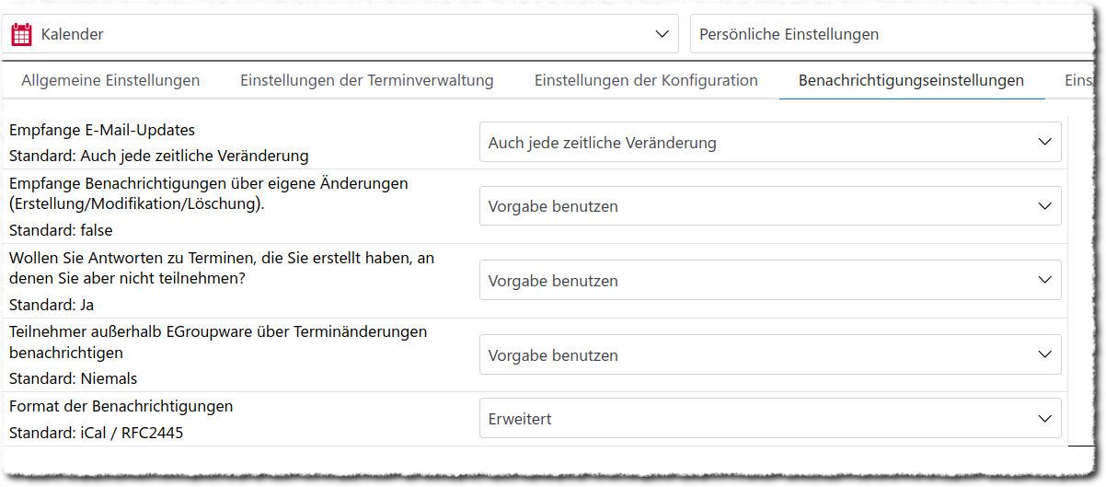Click chevron for Format der Benachrichtigungen
Image resolution: width=1106 pixels, height=487 pixels.
(x=1044, y=419)
